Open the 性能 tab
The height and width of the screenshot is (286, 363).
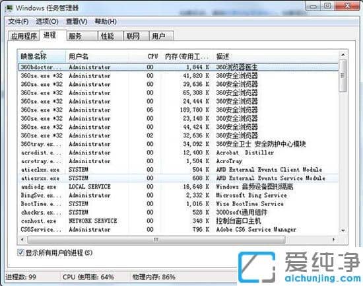(x=110, y=36)
